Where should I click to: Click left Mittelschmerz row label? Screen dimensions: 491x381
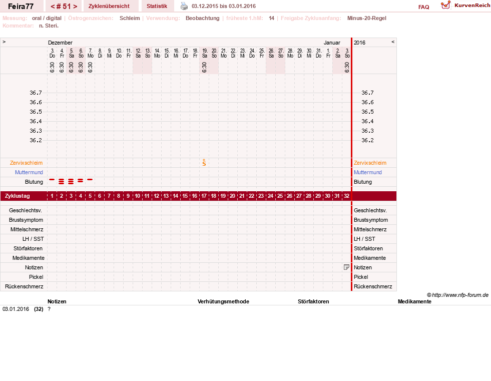(x=27, y=229)
